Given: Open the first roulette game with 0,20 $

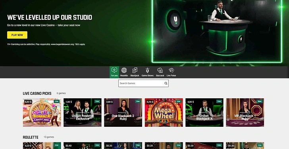Looking at the screenshot, I should pyautogui.click(x=42, y=145).
